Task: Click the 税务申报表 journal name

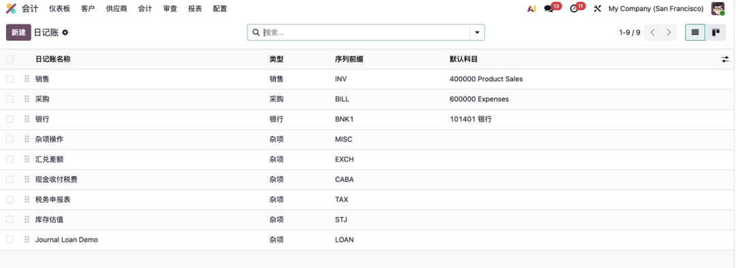Action: click(x=53, y=199)
